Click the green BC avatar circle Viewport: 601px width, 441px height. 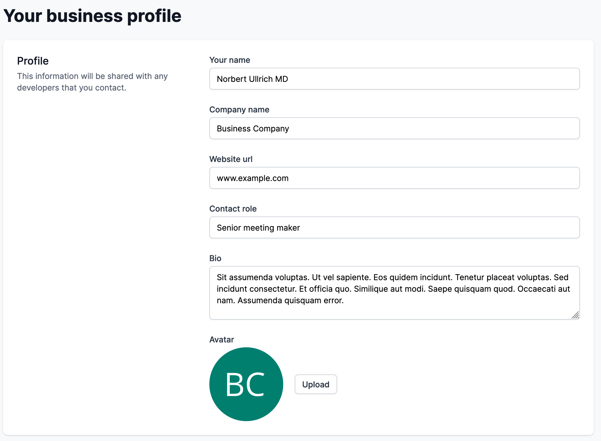pyautogui.click(x=246, y=384)
